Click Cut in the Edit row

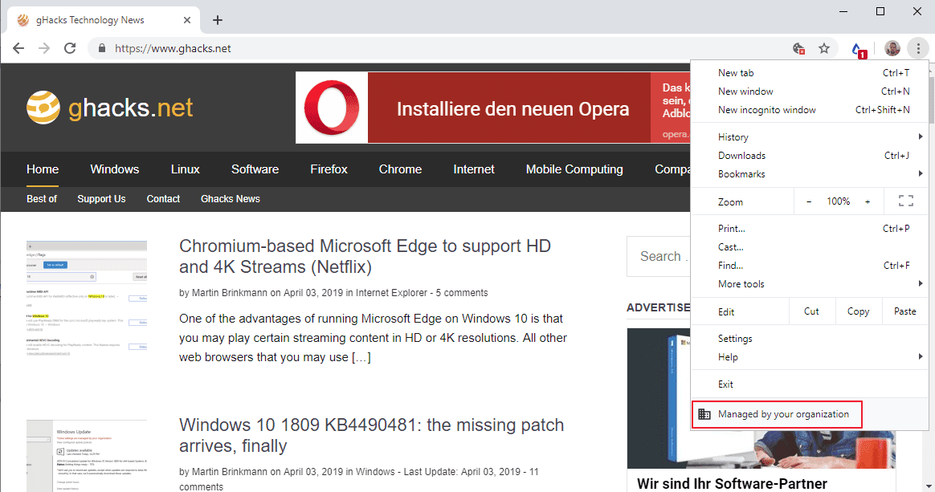[x=811, y=311]
